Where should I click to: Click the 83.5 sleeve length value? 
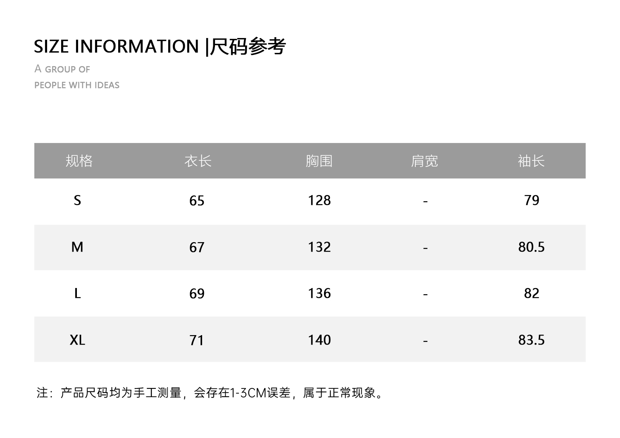[x=531, y=340]
